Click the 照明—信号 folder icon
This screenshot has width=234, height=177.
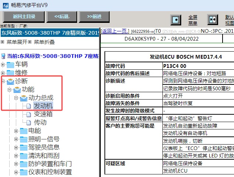(24, 139)
